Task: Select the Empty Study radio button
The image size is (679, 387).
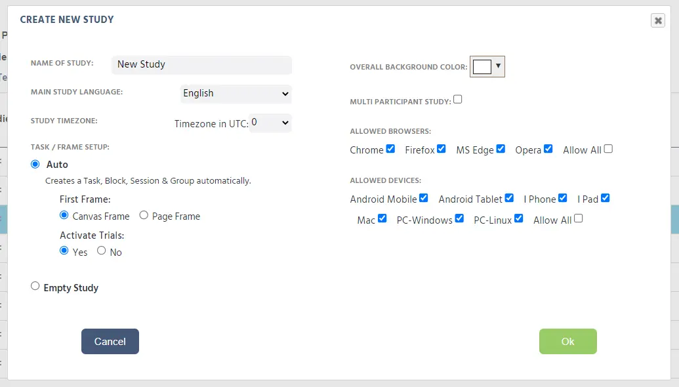Action: 35,286
